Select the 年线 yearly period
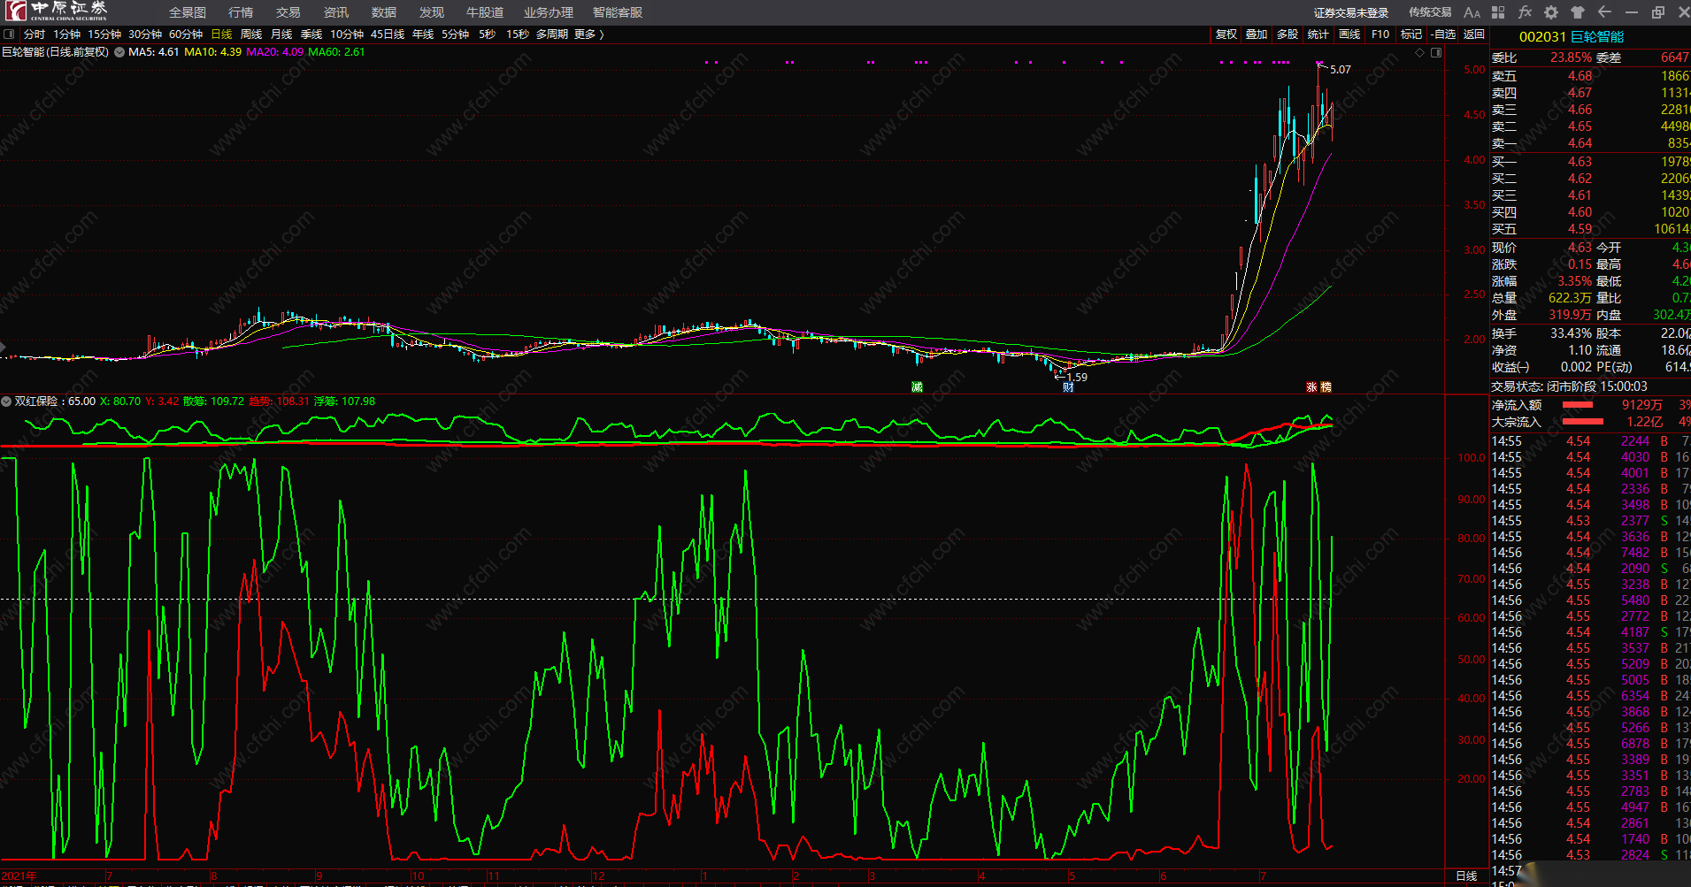The width and height of the screenshot is (1691, 887). pyautogui.click(x=423, y=34)
